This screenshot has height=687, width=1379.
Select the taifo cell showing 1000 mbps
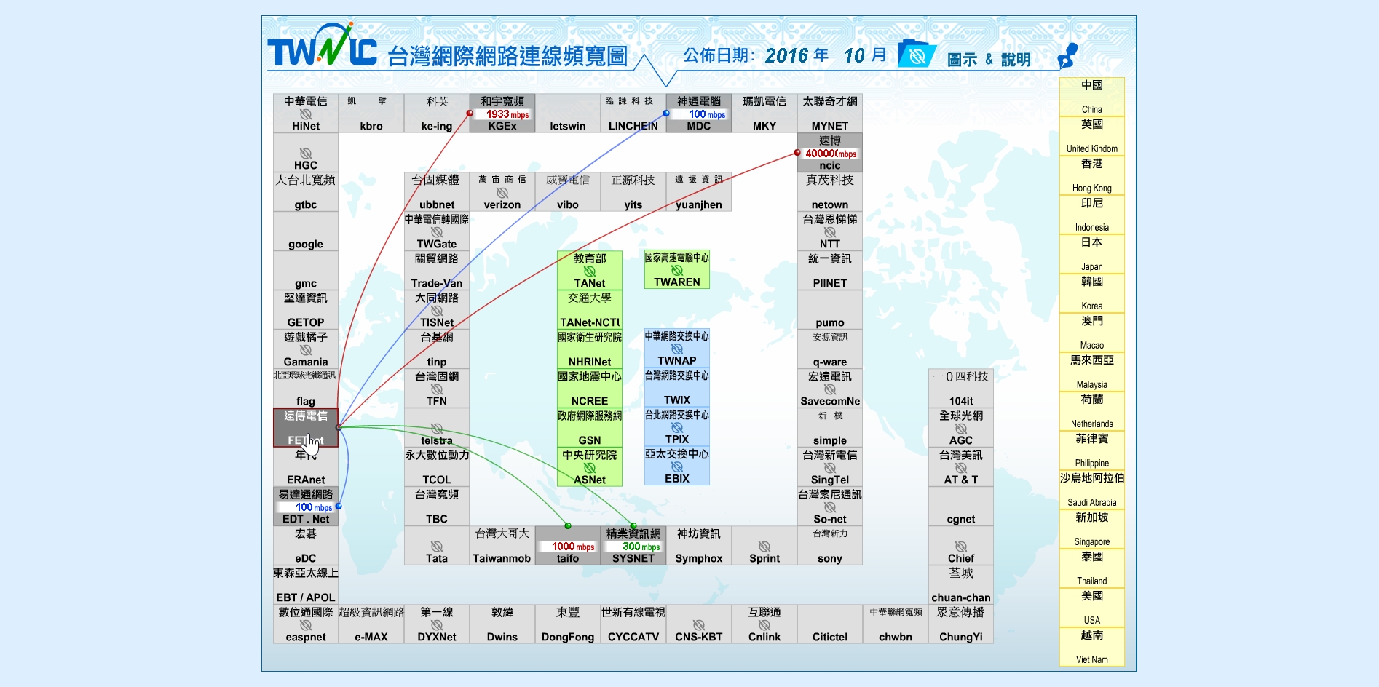click(568, 546)
